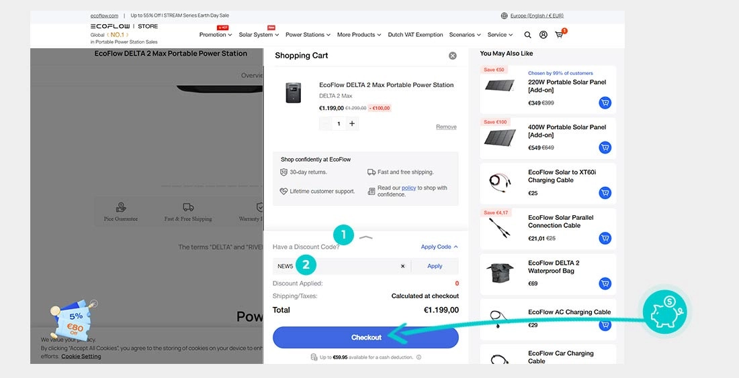739x378 pixels.
Task: Decrease DELTA 2 Max quantity with minus
Action: (325, 123)
